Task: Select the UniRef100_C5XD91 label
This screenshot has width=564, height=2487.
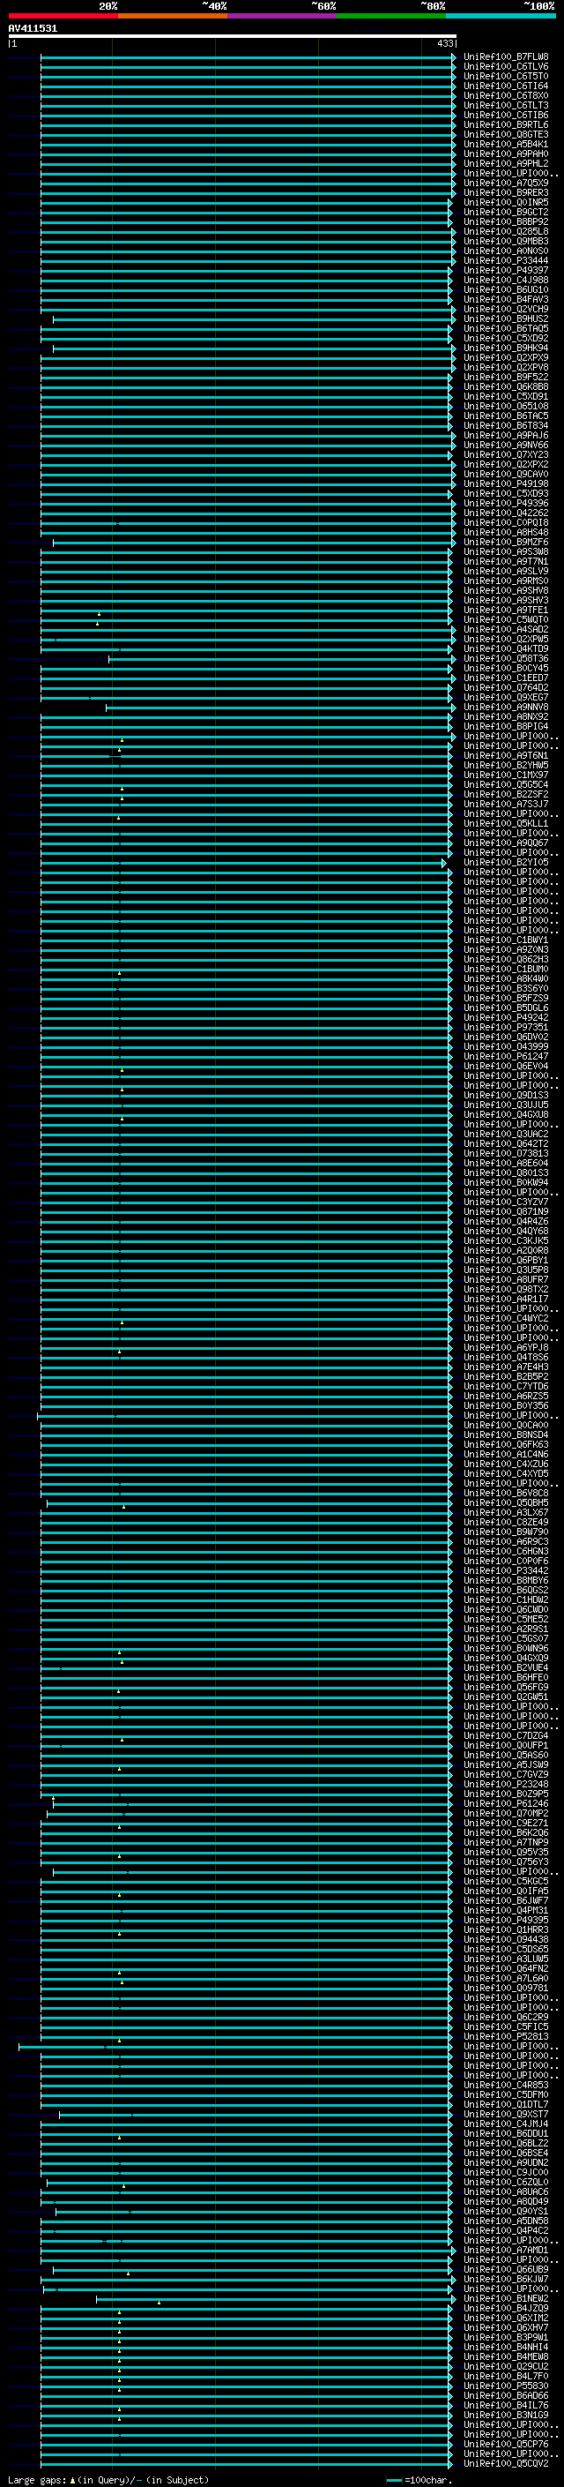Action: click(x=506, y=397)
